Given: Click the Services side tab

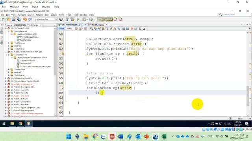Looking at the screenshot, I should (2, 40).
